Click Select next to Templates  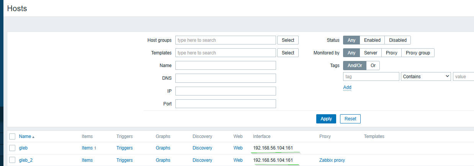[x=288, y=53]
